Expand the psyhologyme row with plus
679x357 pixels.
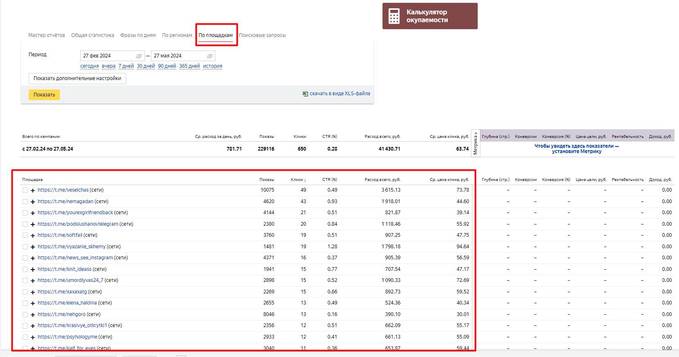tap(33, 337)
